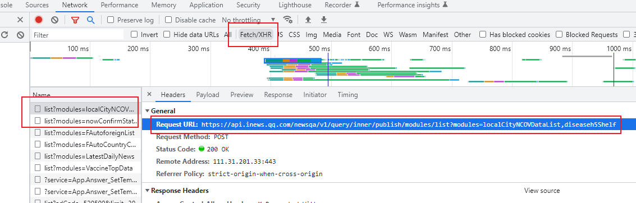Screen dimensions: 636x203
Task: Open the Performance panel
Action: (119, 5)
